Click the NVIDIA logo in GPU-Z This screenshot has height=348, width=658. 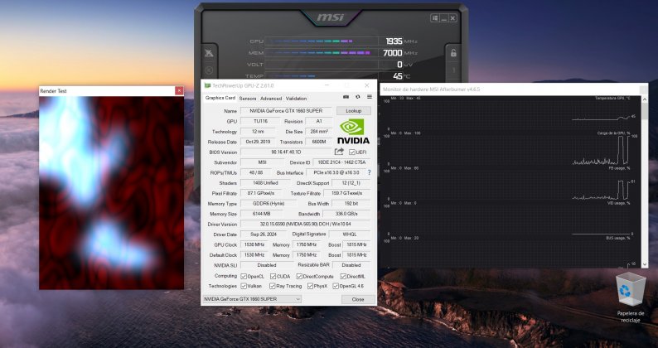(x=353, y=132)
